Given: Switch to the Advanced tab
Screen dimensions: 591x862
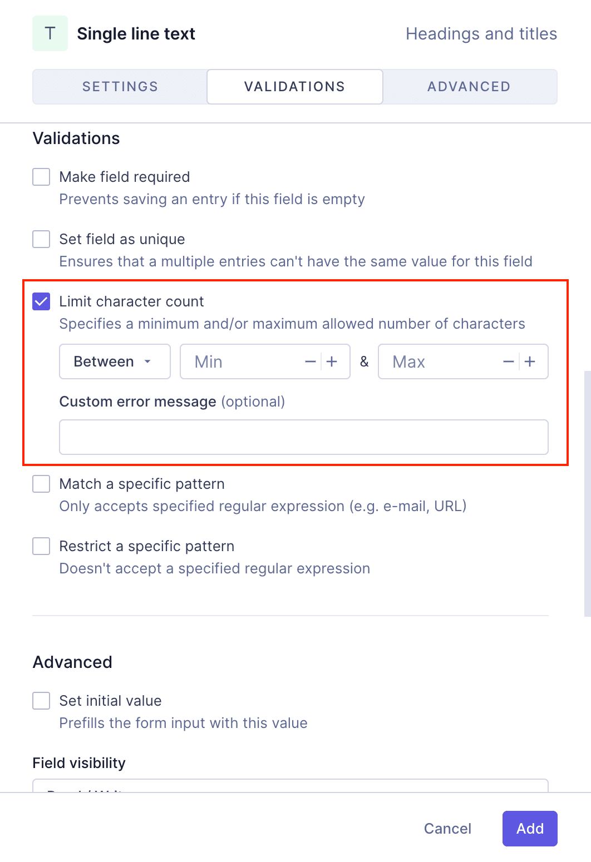Looking at the screenshot, I should click(469, 86).
